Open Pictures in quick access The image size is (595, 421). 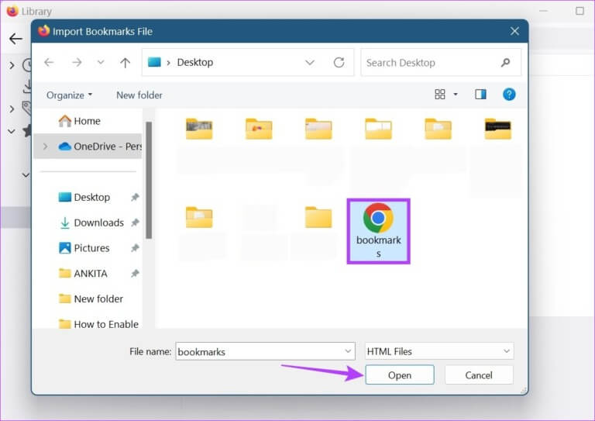(84, 248)
